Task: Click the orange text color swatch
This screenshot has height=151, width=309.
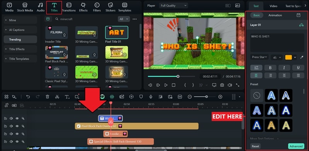Action: (289, 57)
